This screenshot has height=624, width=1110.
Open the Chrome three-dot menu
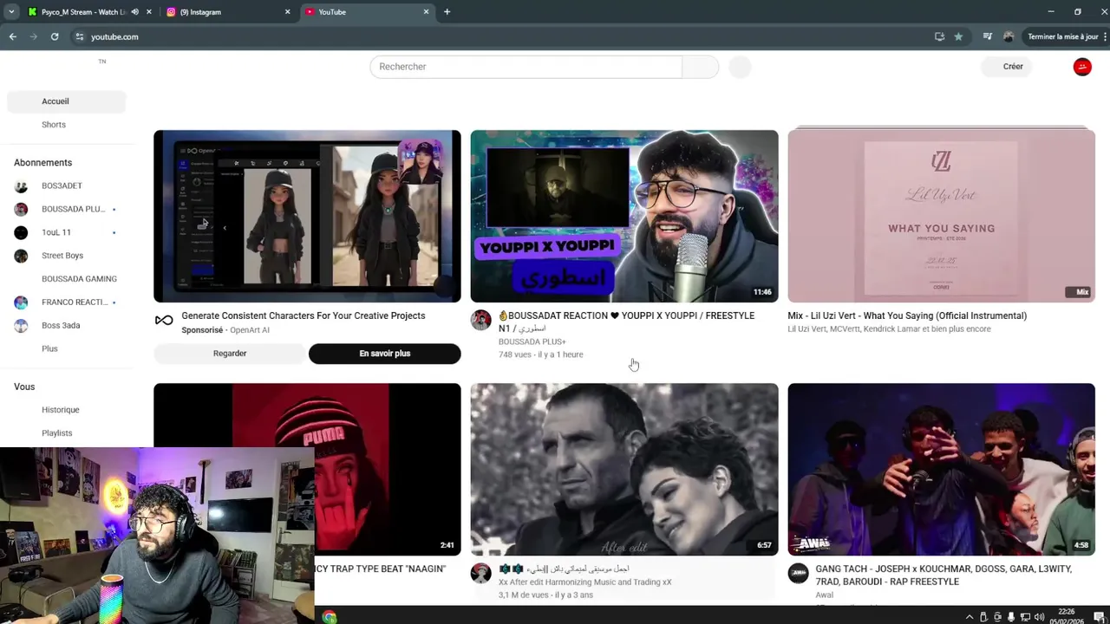(1103, 36)
